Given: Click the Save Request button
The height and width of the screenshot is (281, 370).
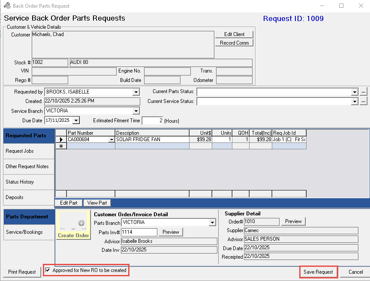Looking at the screenshot, I should (x=318, y=272).
